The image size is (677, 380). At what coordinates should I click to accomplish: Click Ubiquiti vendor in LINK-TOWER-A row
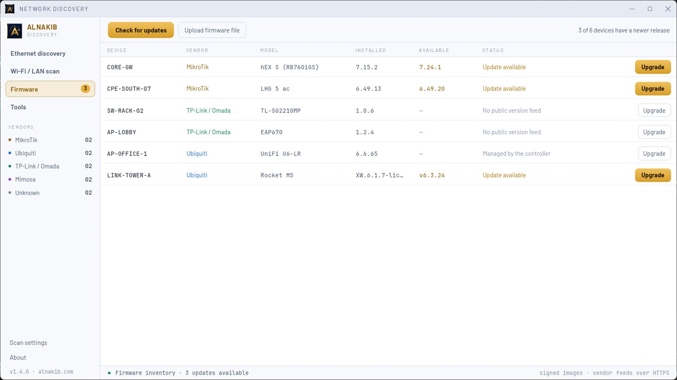point(197,175)
